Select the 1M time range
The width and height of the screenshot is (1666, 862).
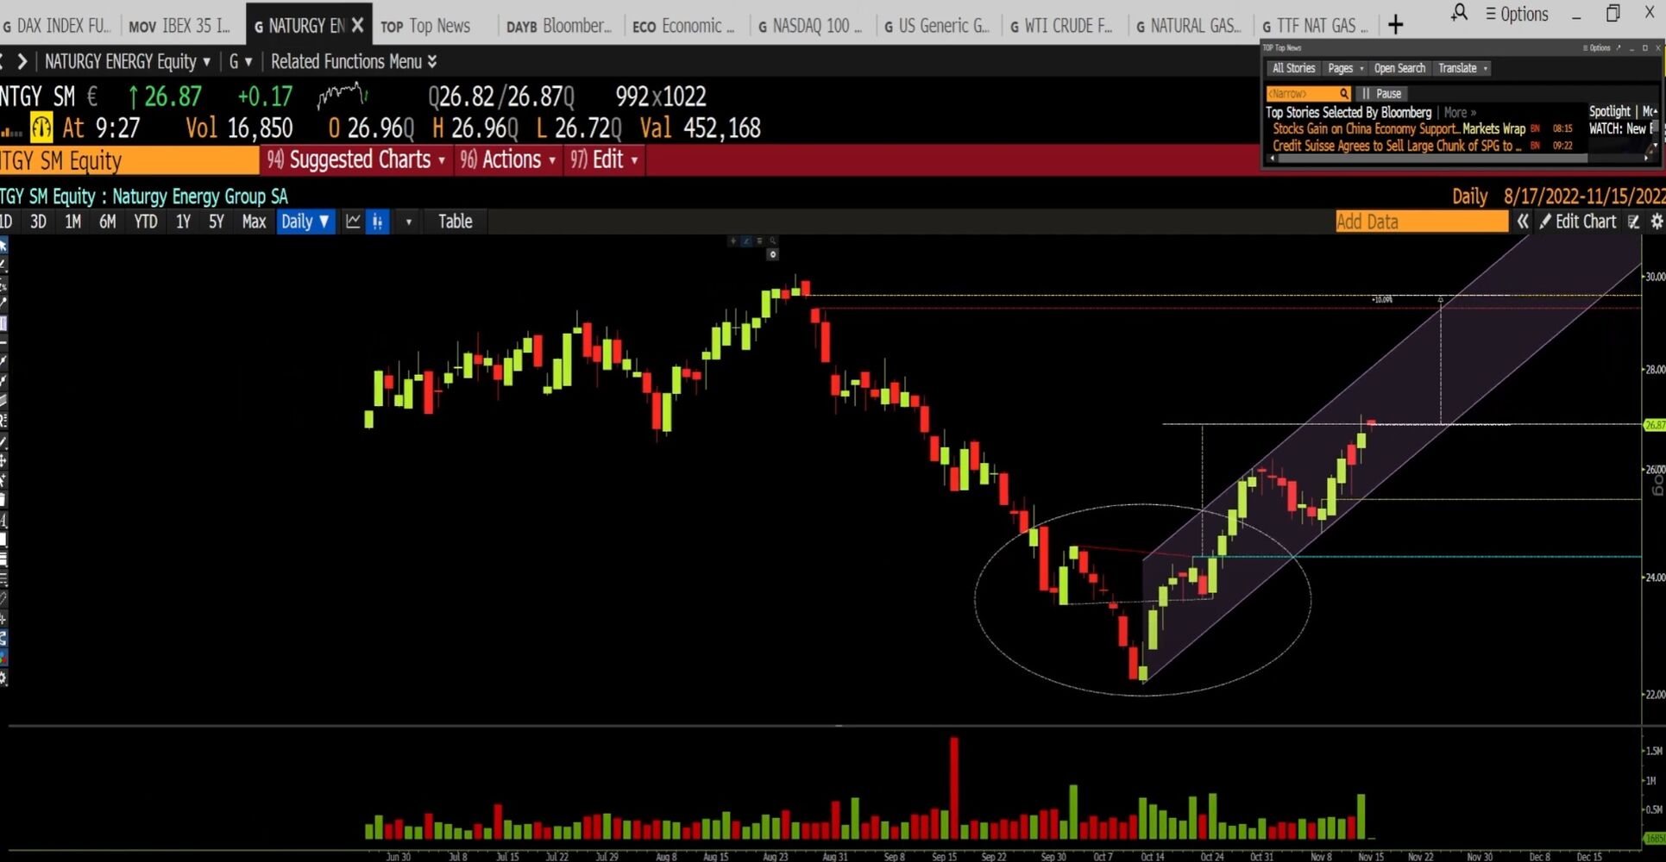point(73,222)
